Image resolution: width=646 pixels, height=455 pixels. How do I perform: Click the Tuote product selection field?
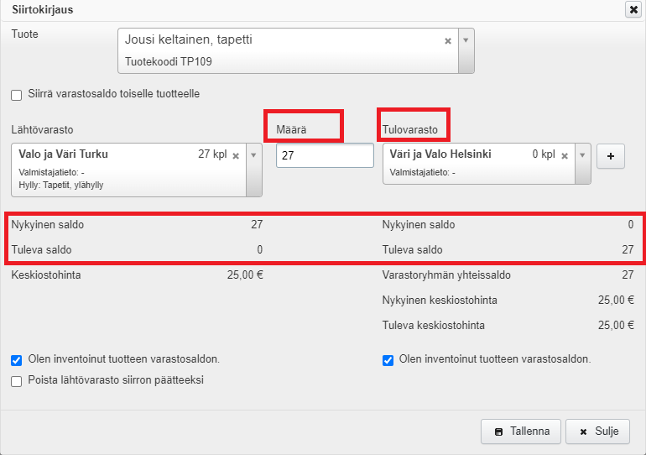tap(281, 50)
